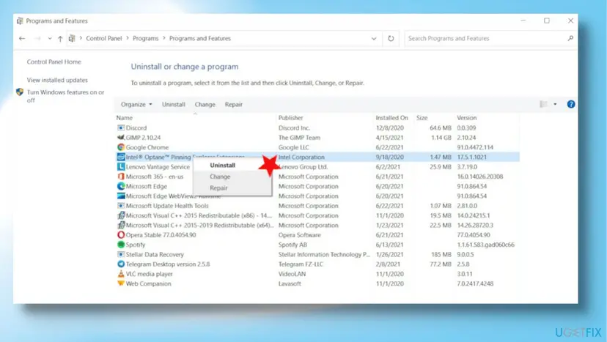Image resolution: width=607 pixels, height=342 pixels.
Task: Click Discord Inc. publisher text
Action: tap(294, 127)
